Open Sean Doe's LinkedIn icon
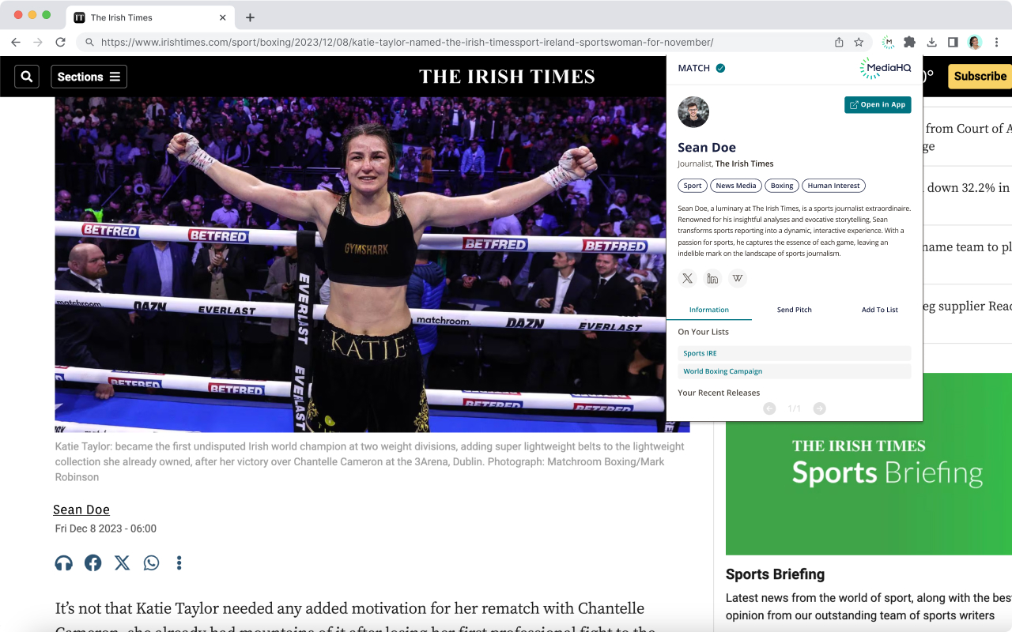Viewport: 1012px width, 632px height. point(712,278)
